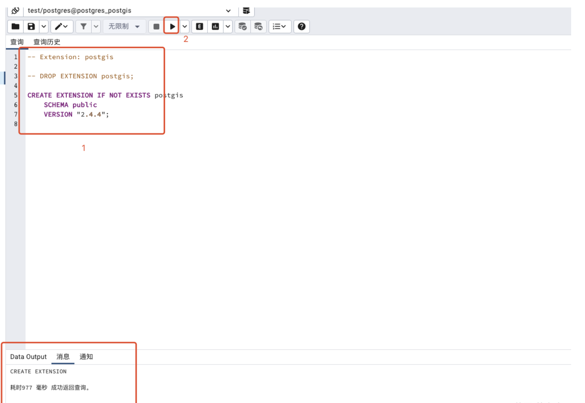Viewport: 585px width, 403px height.
Task: Execute the query with play button
Action: [172, 27]
